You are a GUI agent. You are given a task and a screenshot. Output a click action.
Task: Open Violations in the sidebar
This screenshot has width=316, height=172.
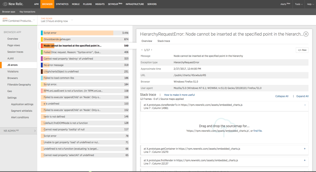click(x=13, y=71)
